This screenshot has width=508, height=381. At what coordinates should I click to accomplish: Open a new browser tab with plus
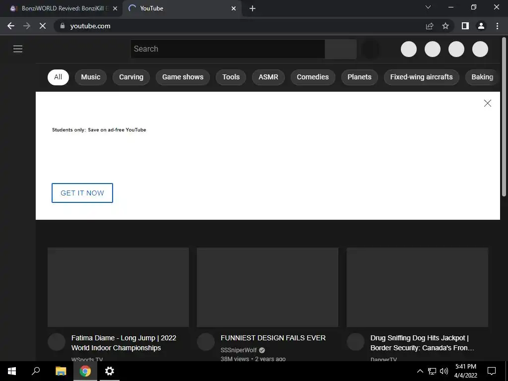(253, 8)
